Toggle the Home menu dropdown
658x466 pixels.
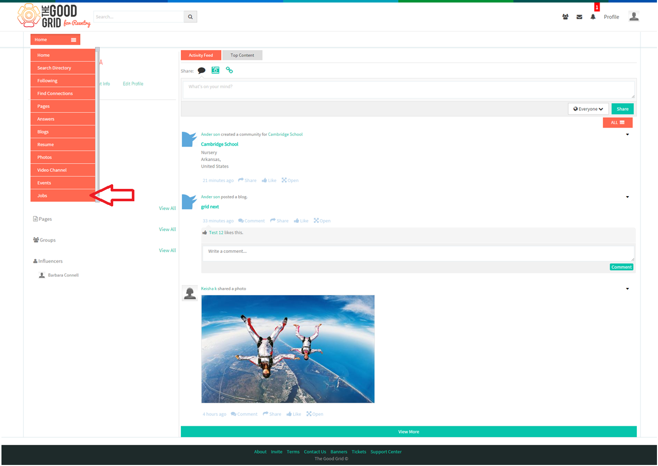55,40
